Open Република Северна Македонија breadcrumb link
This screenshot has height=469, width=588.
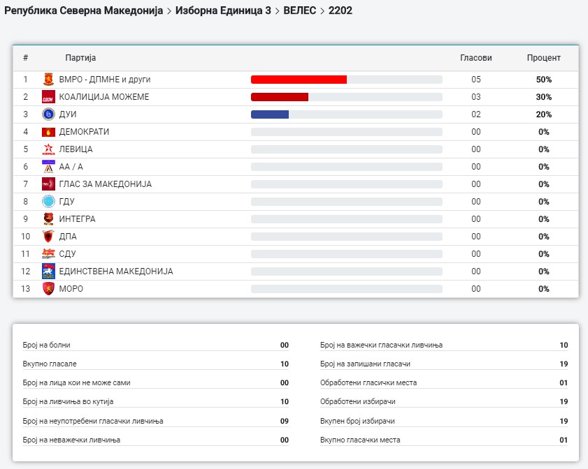click(x=83, y=11)
